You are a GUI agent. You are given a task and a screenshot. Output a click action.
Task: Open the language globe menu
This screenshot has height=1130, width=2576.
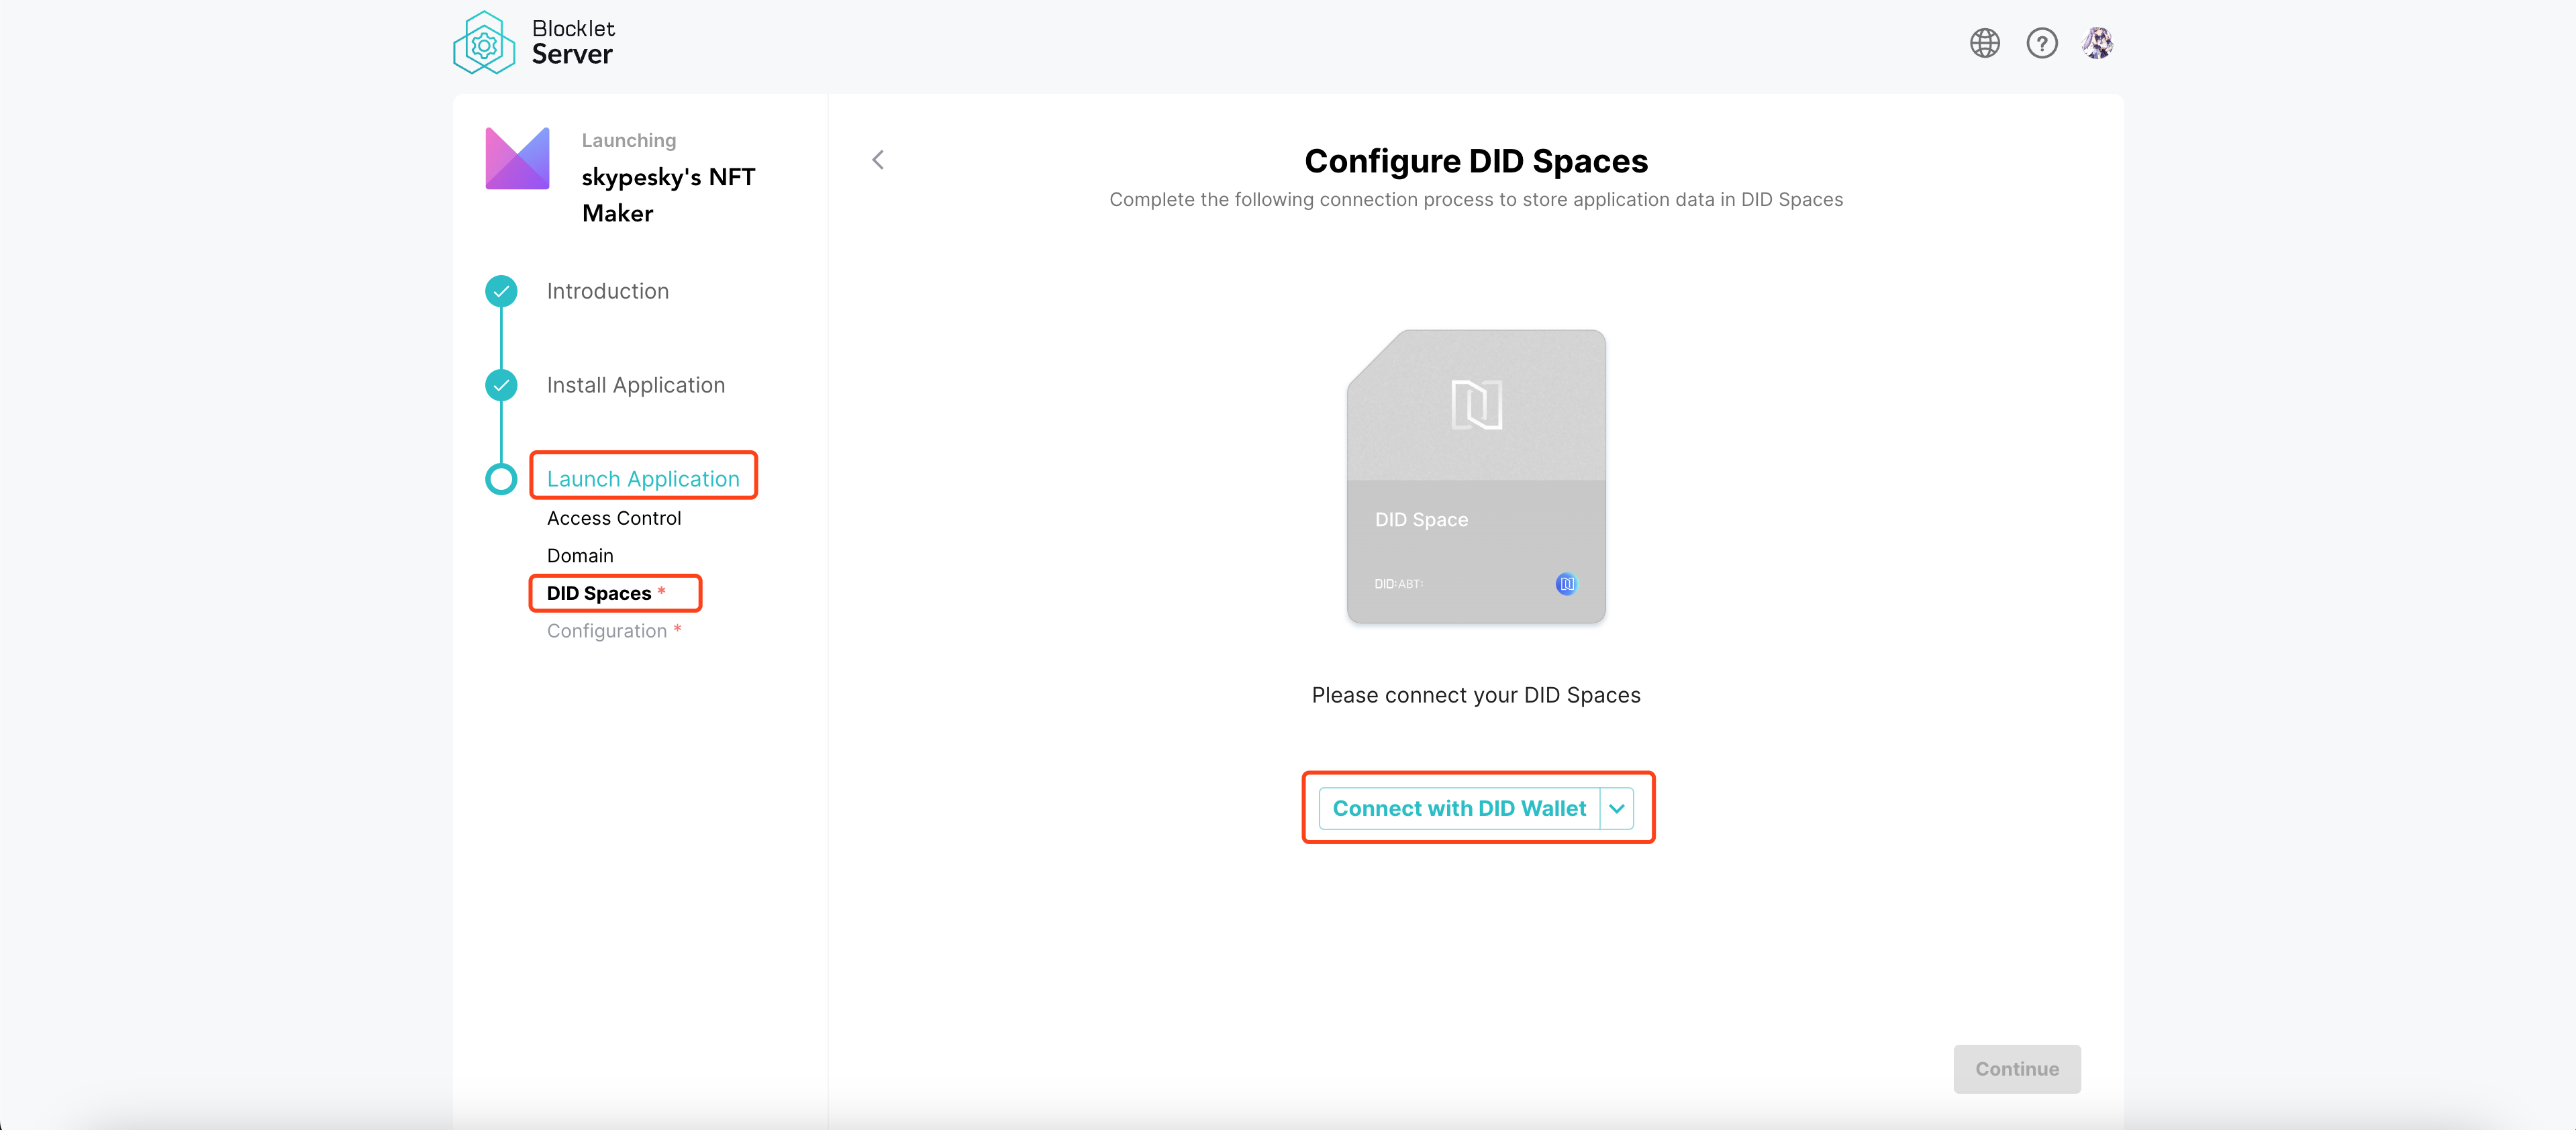pos(1984,43)
